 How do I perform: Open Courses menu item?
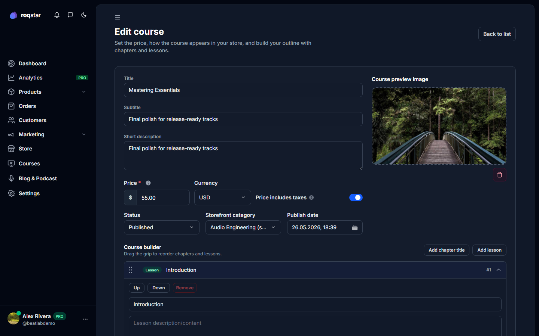click(x=48, y=164)
